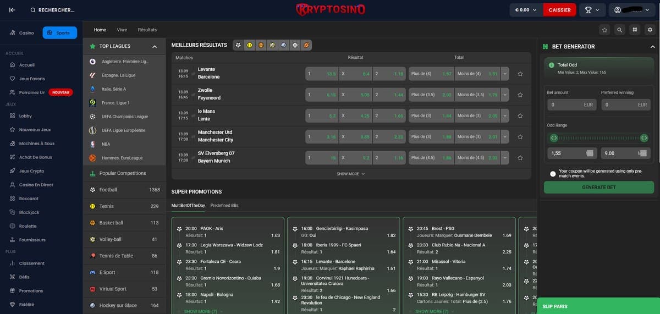Image resolution: width=660 pixels, height=314 pixels.
Task: Select the Vivre tab
Action: click(x=122, y=30)
